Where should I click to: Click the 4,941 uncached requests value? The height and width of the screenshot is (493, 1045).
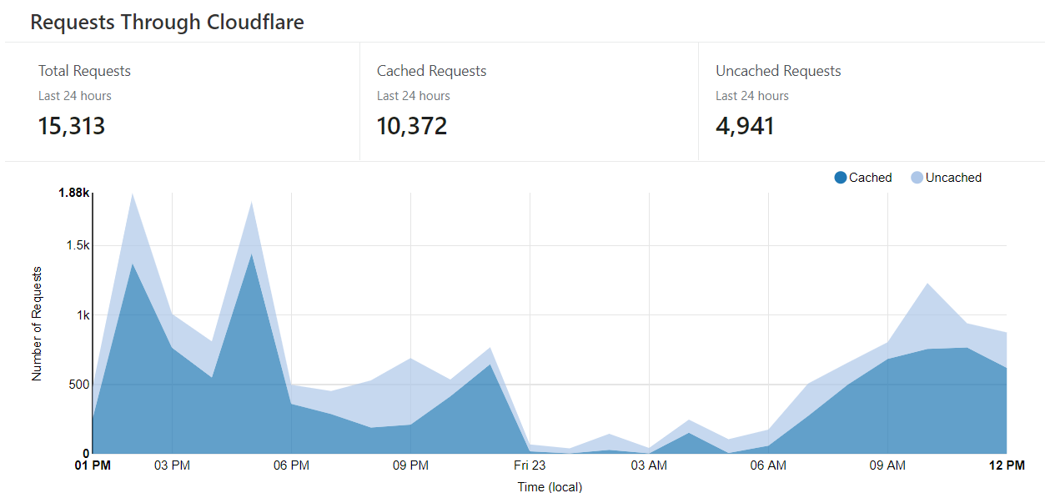745,126
